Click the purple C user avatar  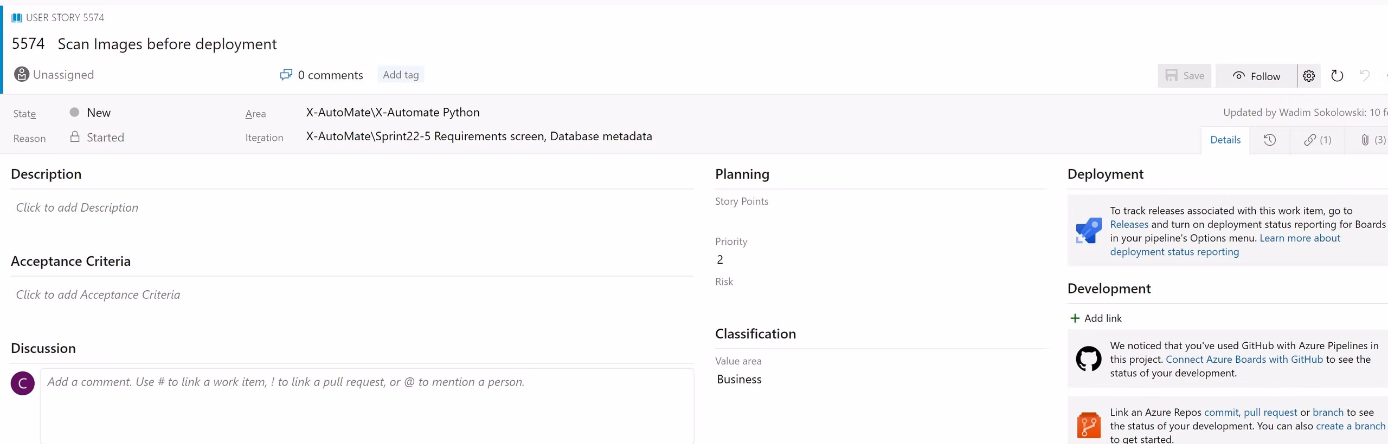point(23,383)
